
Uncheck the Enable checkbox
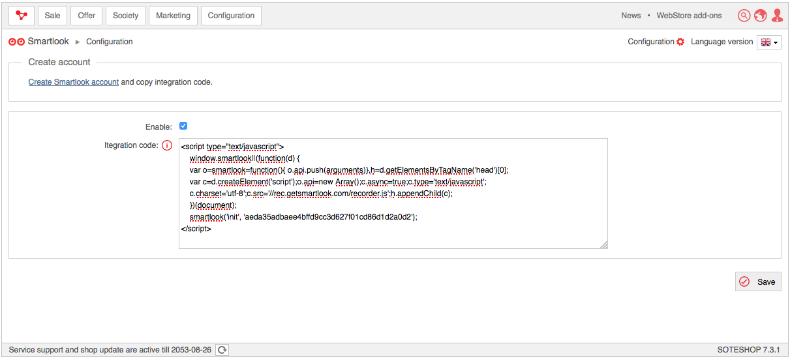click(x=183, y=126)
